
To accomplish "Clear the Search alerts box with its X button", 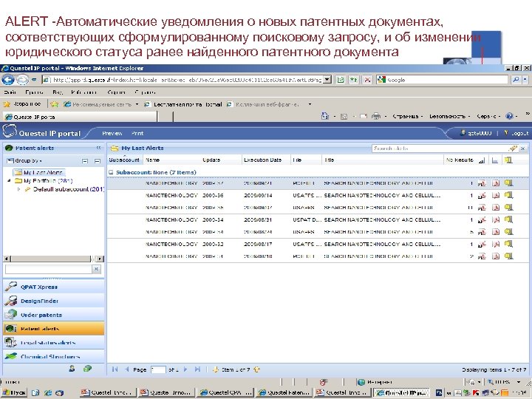I will point(523,149).
